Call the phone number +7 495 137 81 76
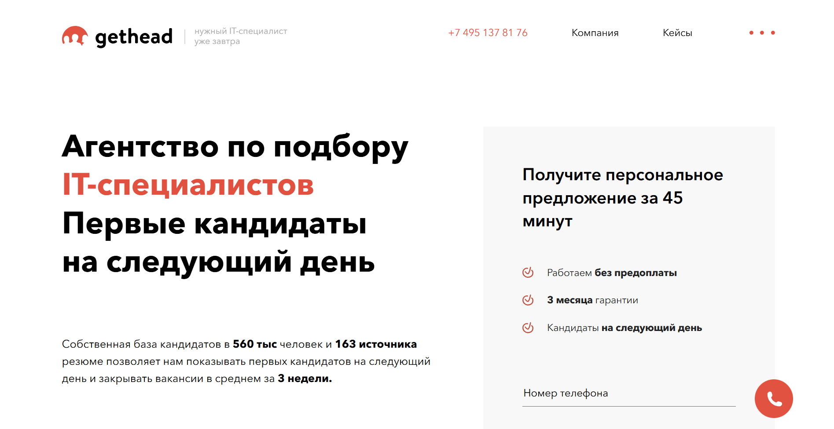 coord(488,33)
